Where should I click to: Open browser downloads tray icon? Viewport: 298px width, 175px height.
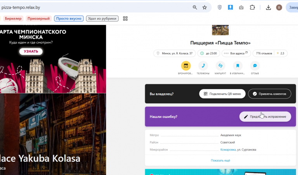(x=269, y=7)
